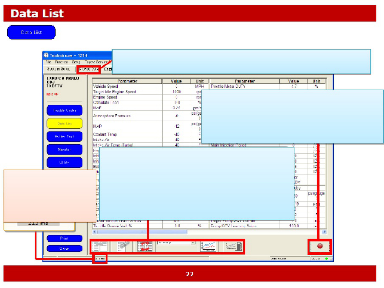Open the Monitor section
The width and height of the screenshot is (384, 288).
coord(64,149)
